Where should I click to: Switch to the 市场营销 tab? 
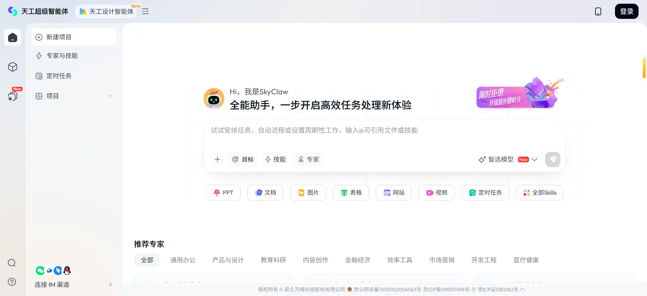(442, 260)
